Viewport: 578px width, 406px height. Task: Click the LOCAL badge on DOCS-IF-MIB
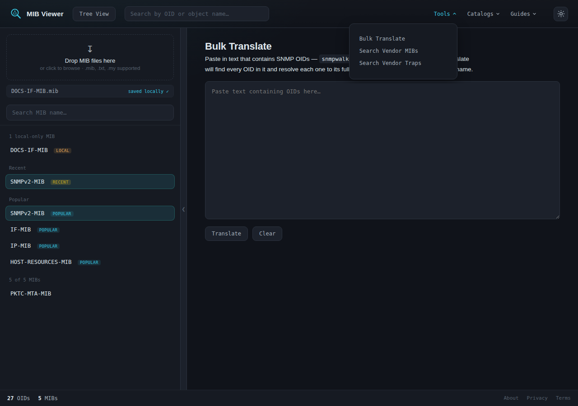point(63,151)
